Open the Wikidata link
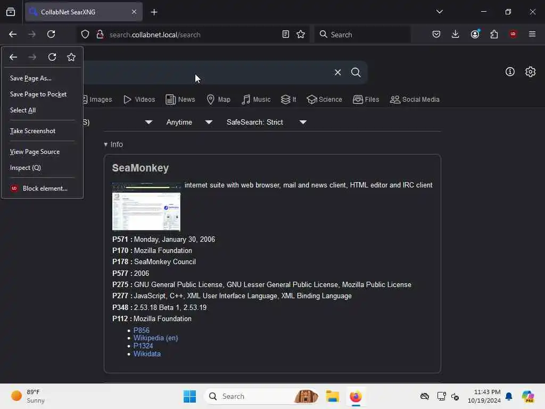The width and height of the screenshot is (545, 409). [147, 354]
